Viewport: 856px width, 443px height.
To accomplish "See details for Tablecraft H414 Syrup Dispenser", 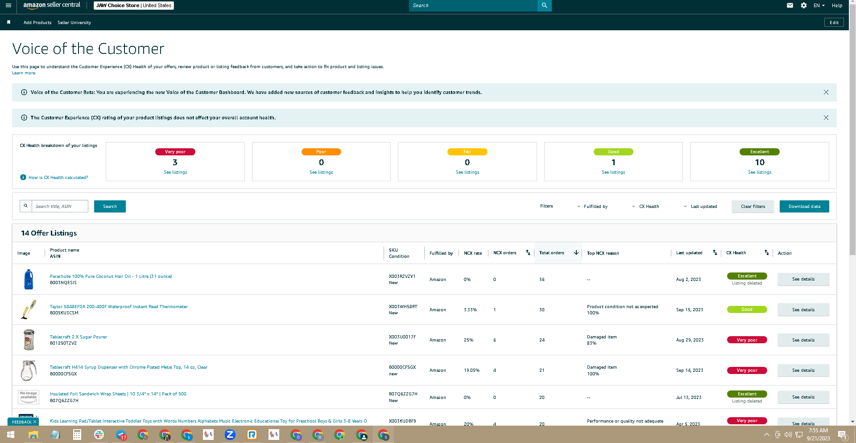I will coord(803,370).
